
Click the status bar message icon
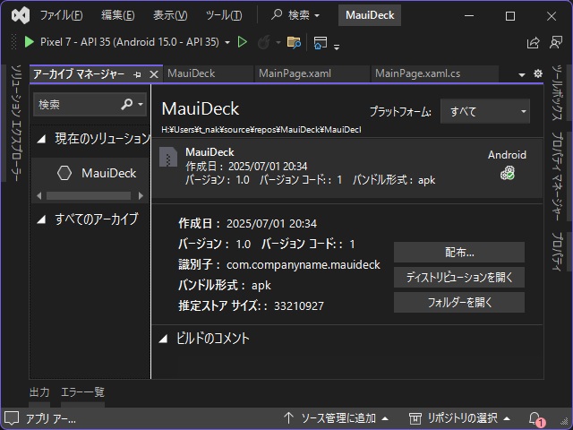click(x=12, y=418)
